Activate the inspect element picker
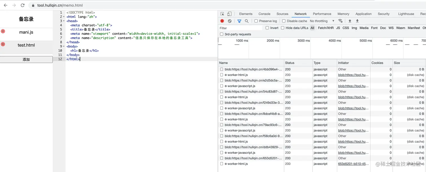The image size is (426, 172). (222, 14)
